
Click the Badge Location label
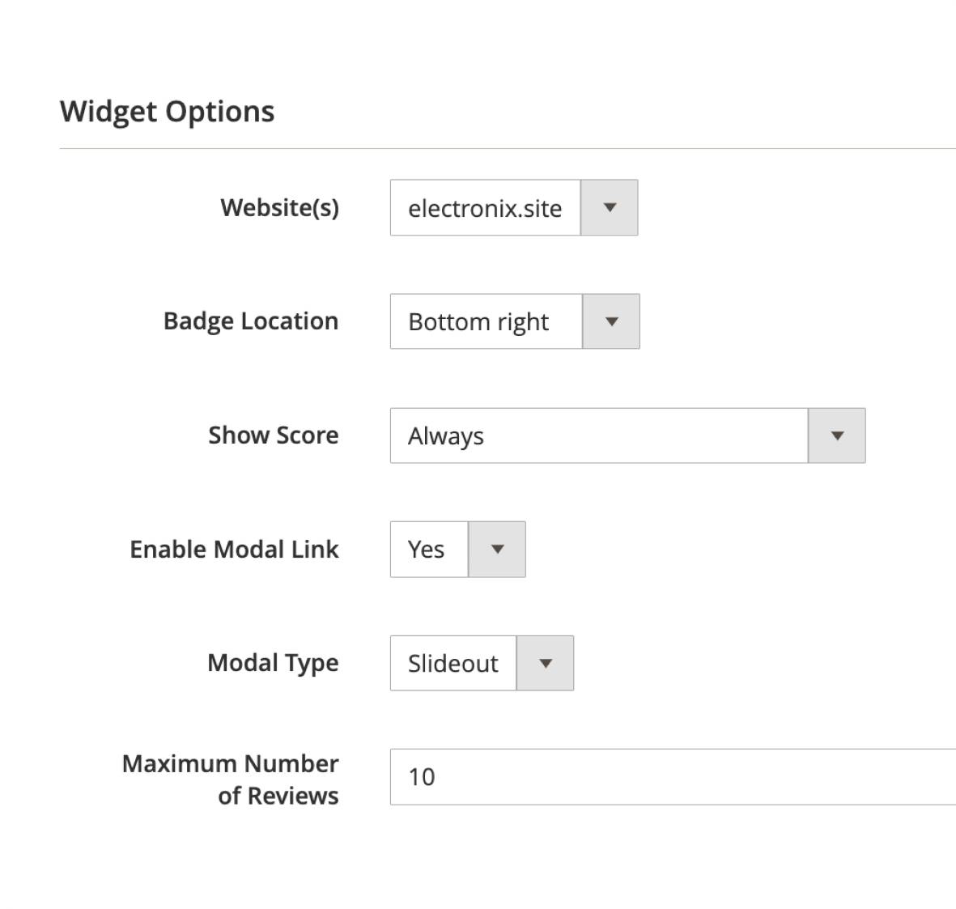tap(251, 321)
